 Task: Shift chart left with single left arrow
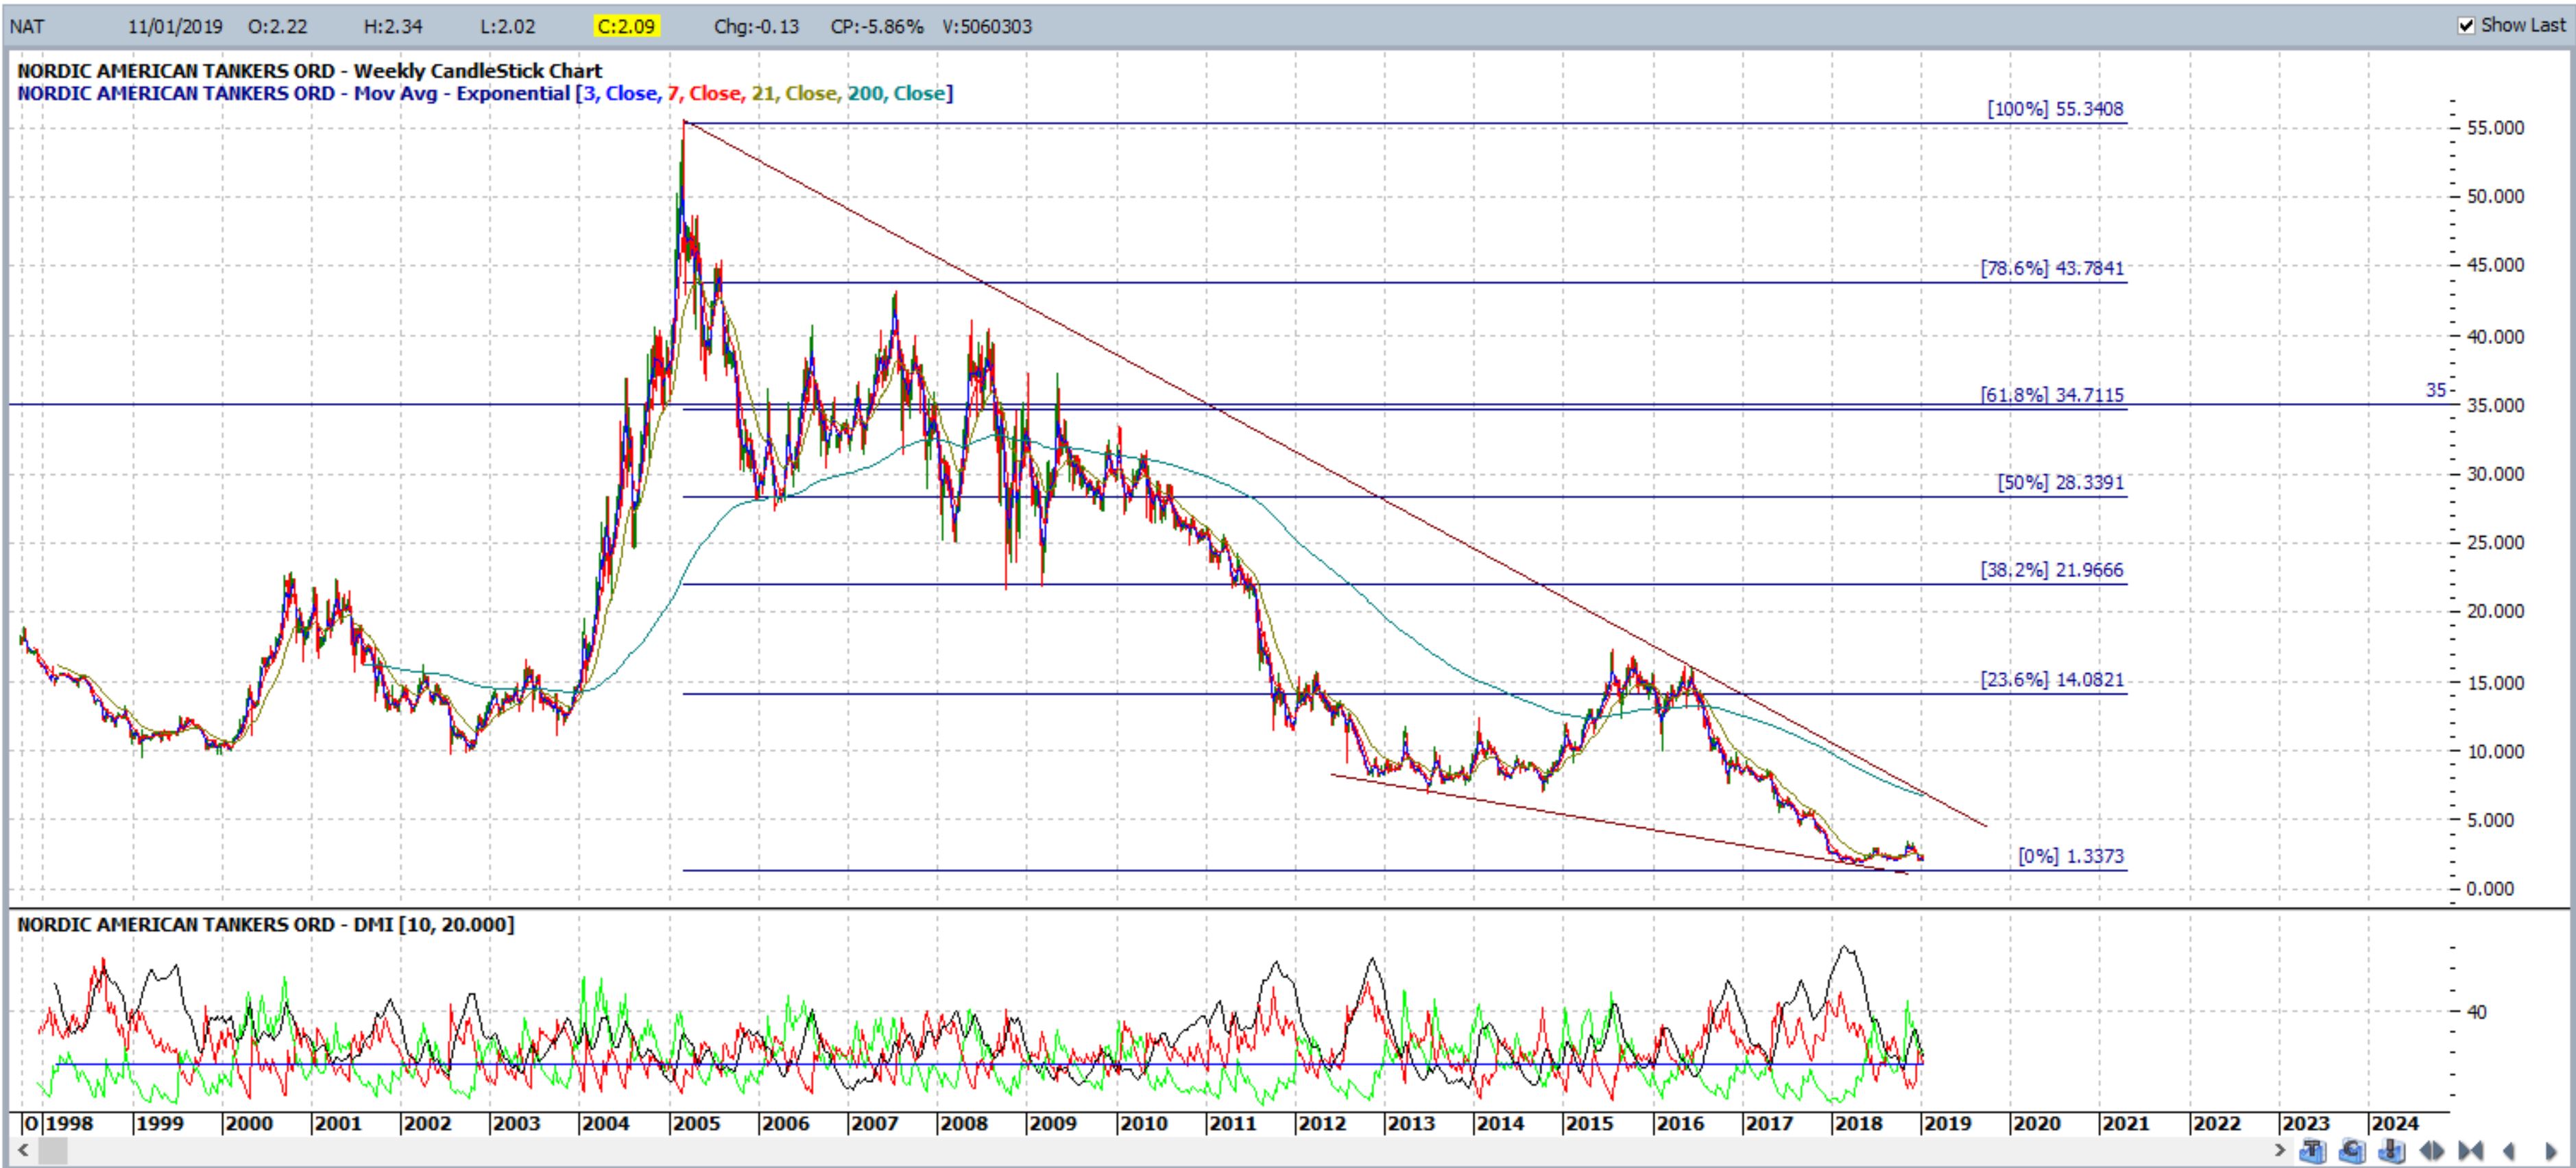click(x=2508, y=1152)
